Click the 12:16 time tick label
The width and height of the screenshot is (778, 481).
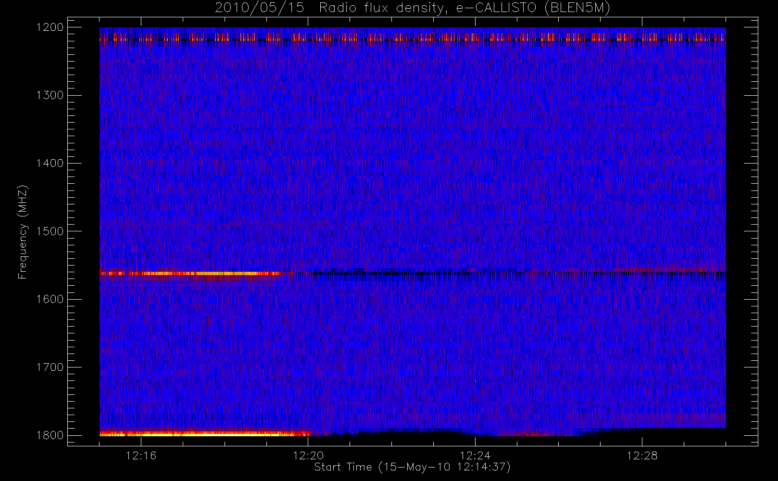141,456
